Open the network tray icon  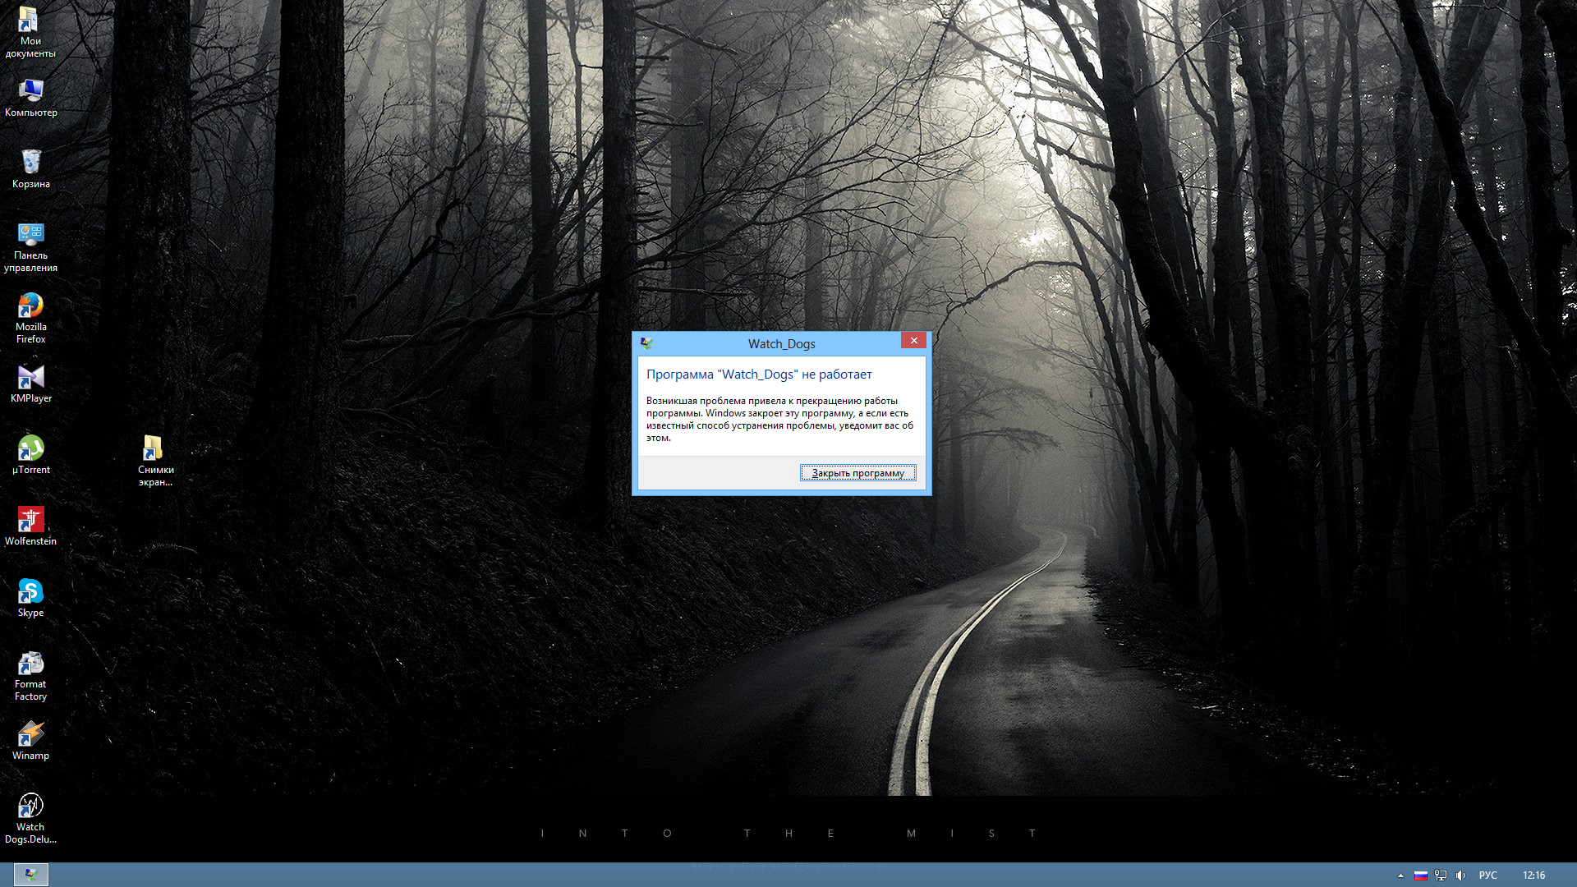click(1441, 876)
